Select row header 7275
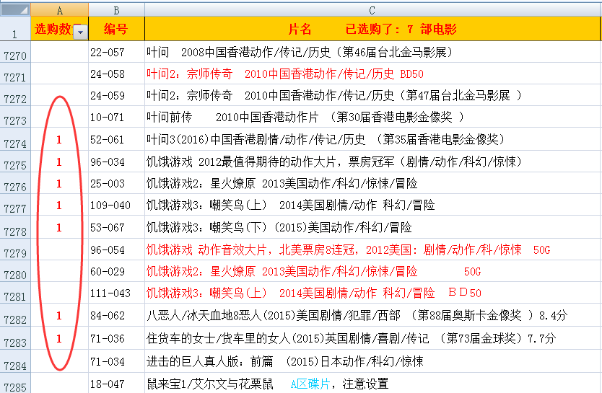 [x=15, y=162]
